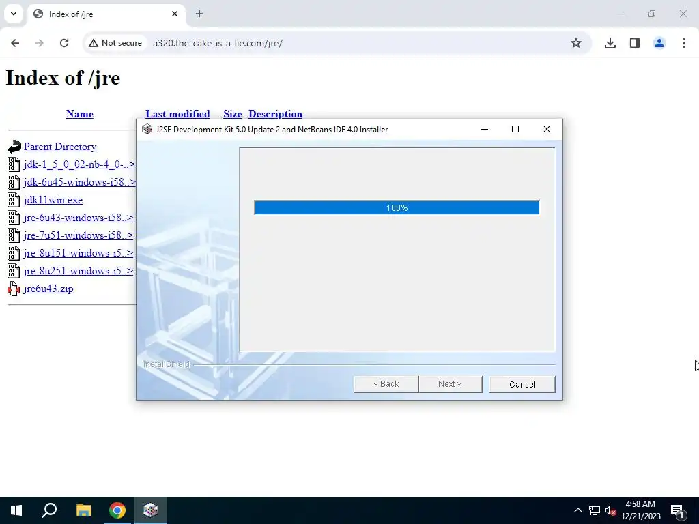Click the network tray icon
Screen dimensions: 699x524
pos(595,510)
